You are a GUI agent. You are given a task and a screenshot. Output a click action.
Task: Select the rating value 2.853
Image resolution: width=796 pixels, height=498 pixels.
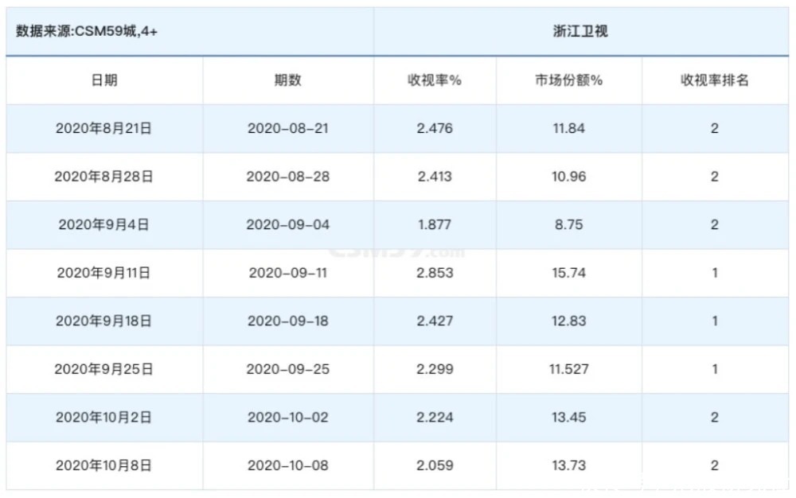[x=435, y=273]
